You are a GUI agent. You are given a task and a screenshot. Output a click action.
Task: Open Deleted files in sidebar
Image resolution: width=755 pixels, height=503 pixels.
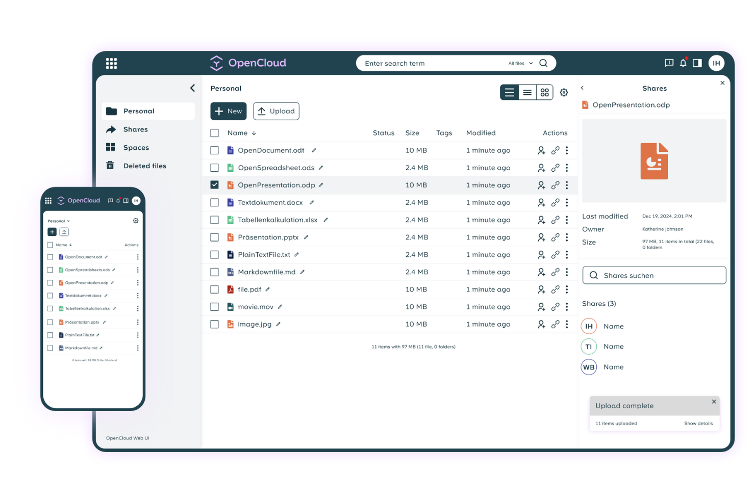[144, 166]
